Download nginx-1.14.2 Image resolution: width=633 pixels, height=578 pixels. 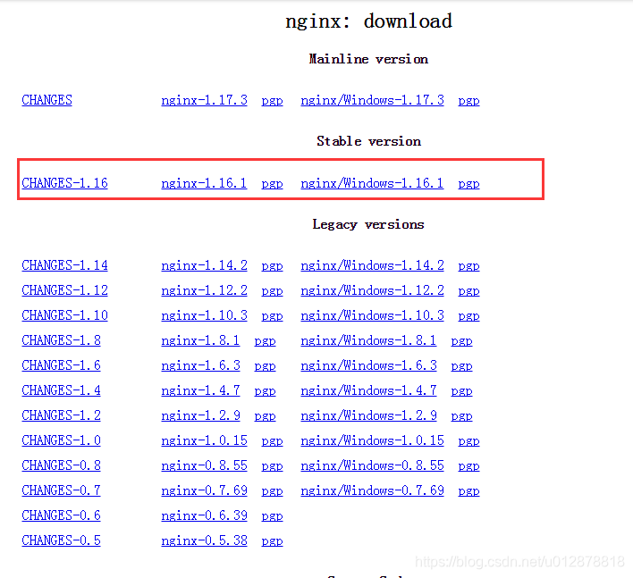click(204, 265)
